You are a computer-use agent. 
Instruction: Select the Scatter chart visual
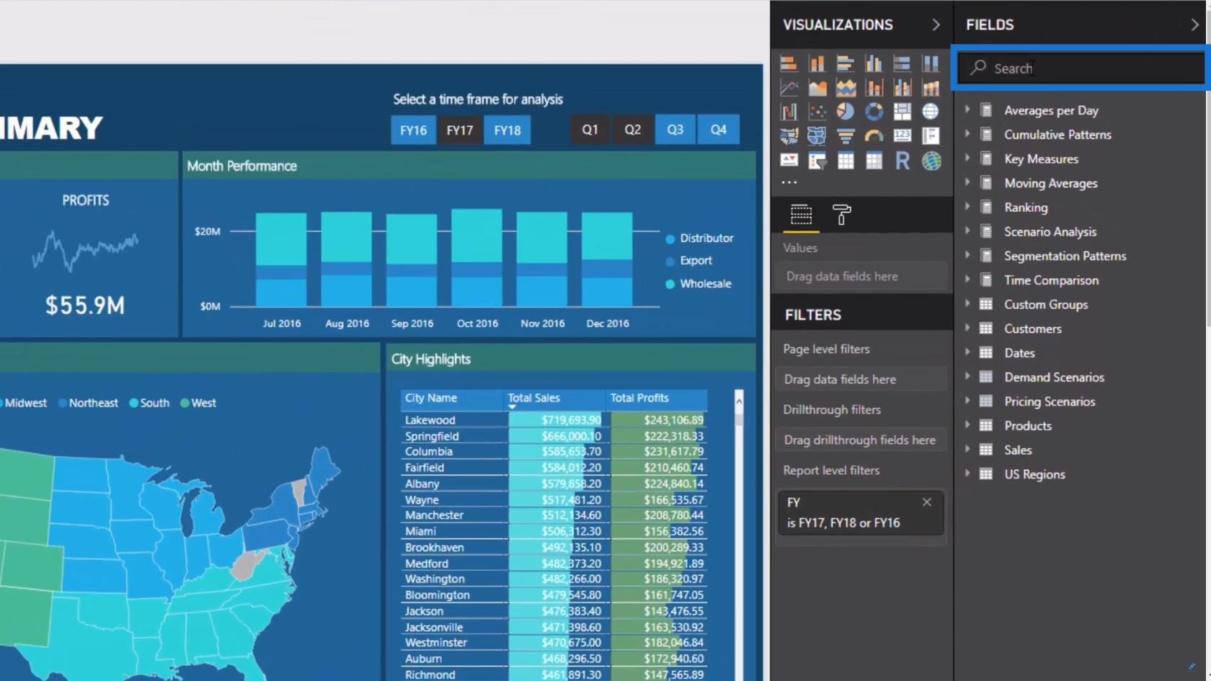pyautogui.click(x=817, y=112)
